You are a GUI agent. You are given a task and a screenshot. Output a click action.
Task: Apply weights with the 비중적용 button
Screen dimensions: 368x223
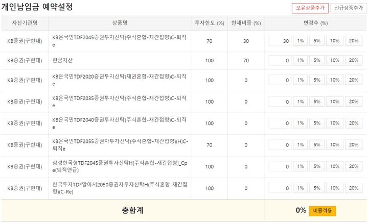pos(323,211)
